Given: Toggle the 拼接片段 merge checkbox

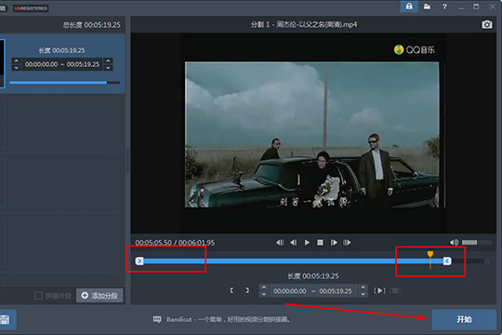Looking at the screenshot, I should [x=38, y=296].
